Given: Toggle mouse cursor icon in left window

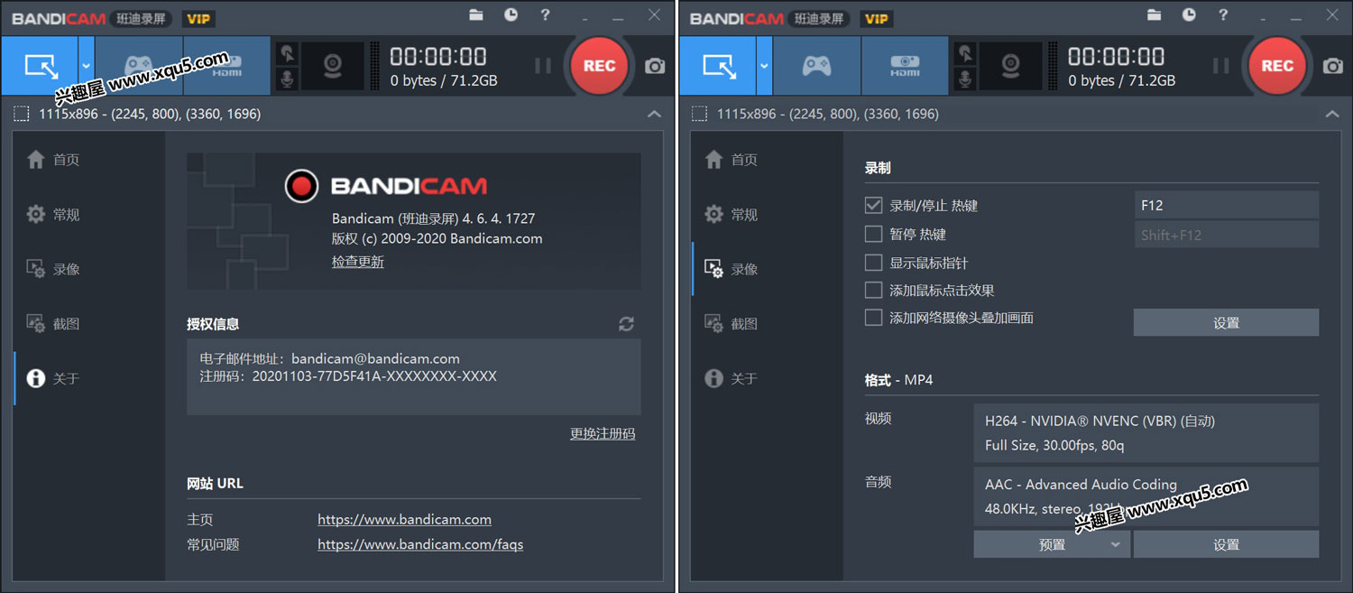Looking at the screenshot, I should click(287, 53).
